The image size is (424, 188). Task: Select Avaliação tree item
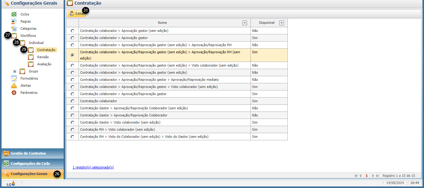click(x=44, y=64)
